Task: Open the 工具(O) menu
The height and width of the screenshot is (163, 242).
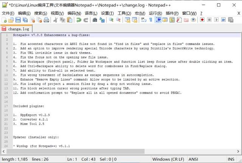Action: [x=124, y=14]
